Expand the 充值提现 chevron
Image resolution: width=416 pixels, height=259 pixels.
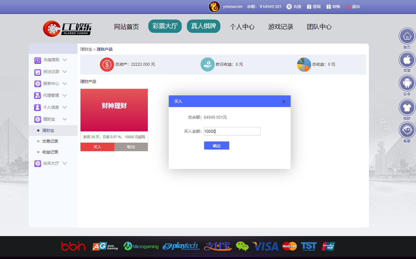pyautogui.click(x=65, y=60)
